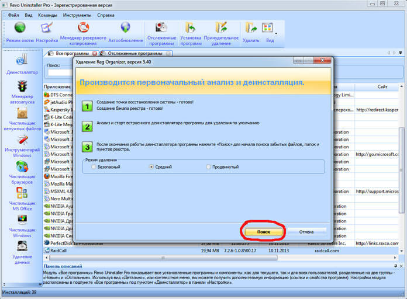
Task: Click step 3 green number icon
Action: coord(87,147)
